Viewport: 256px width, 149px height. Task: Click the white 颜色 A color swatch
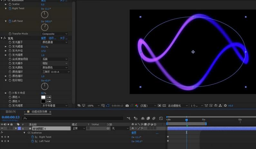click(43, 97)
